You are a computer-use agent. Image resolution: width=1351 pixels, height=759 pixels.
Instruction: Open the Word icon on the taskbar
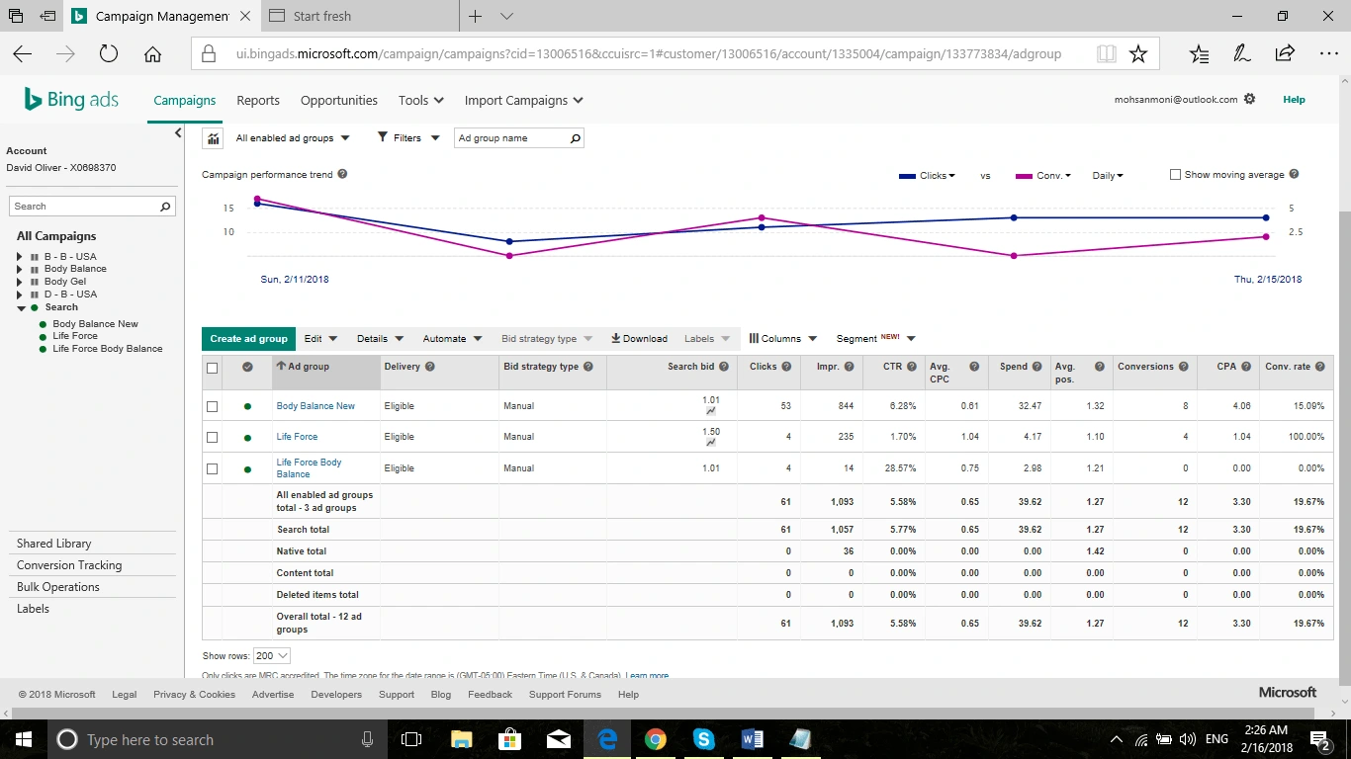pyautogui.click(x=752, y=739)
